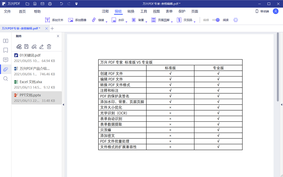Click the 添加文本 button
This screenshot has height=177, width=283.
pyautogui.click(x=54, y=20)
